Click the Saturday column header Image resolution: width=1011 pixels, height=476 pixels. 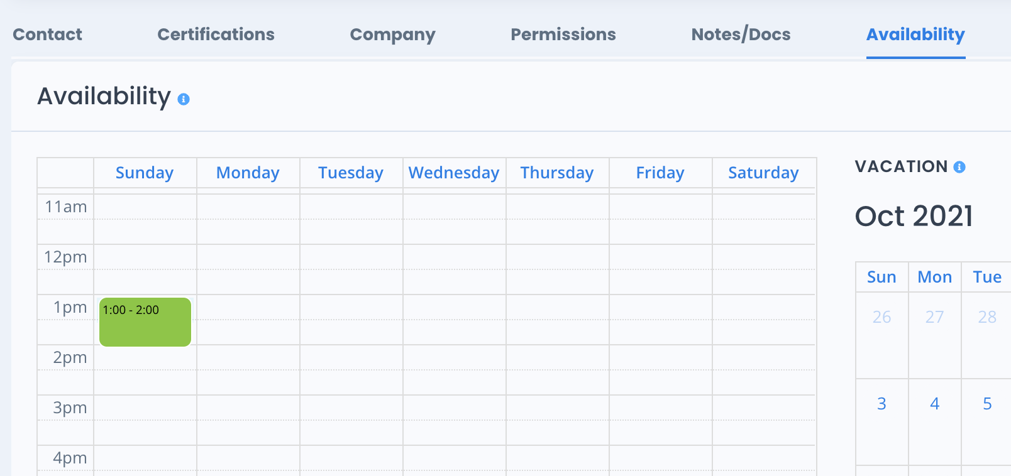click(763, 173)
